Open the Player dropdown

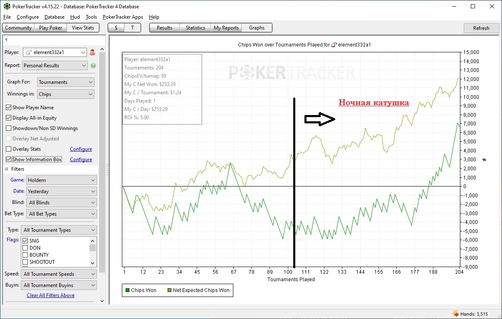tap(55, 52)
